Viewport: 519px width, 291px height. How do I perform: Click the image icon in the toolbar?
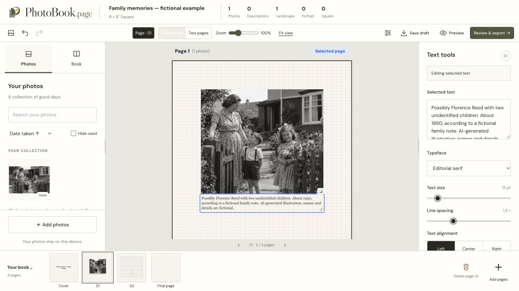click(x=11, y=33)
